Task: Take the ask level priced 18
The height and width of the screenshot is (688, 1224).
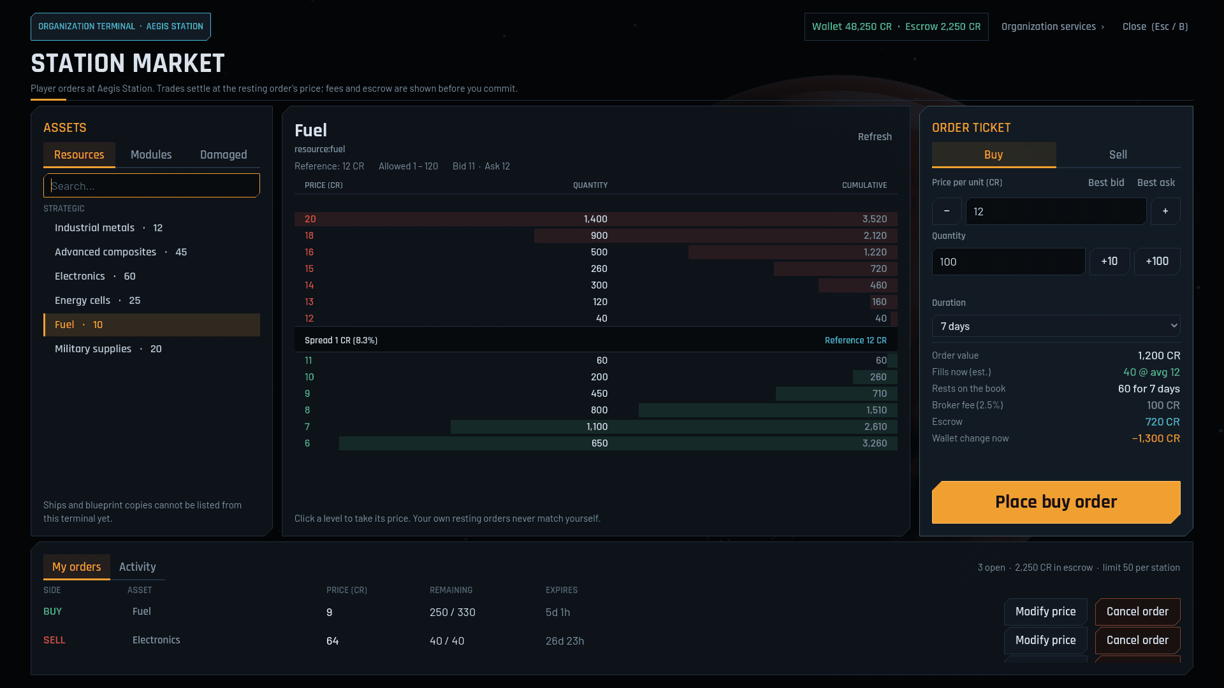Action: 596,236
